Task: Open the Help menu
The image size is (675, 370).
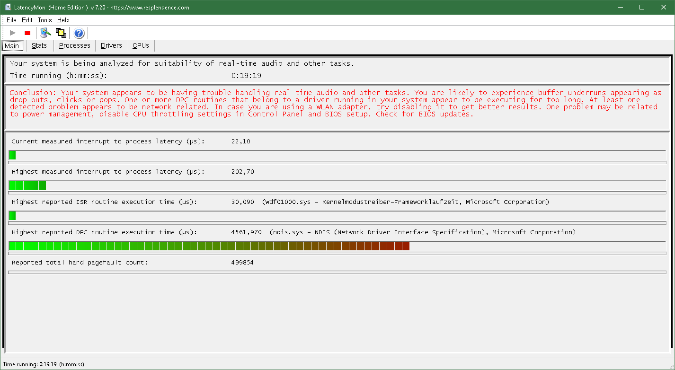Action: pos(63,20)
